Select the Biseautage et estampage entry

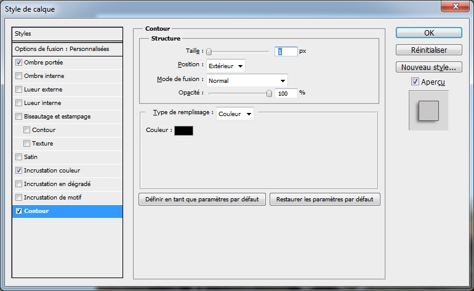coord(57,117)
